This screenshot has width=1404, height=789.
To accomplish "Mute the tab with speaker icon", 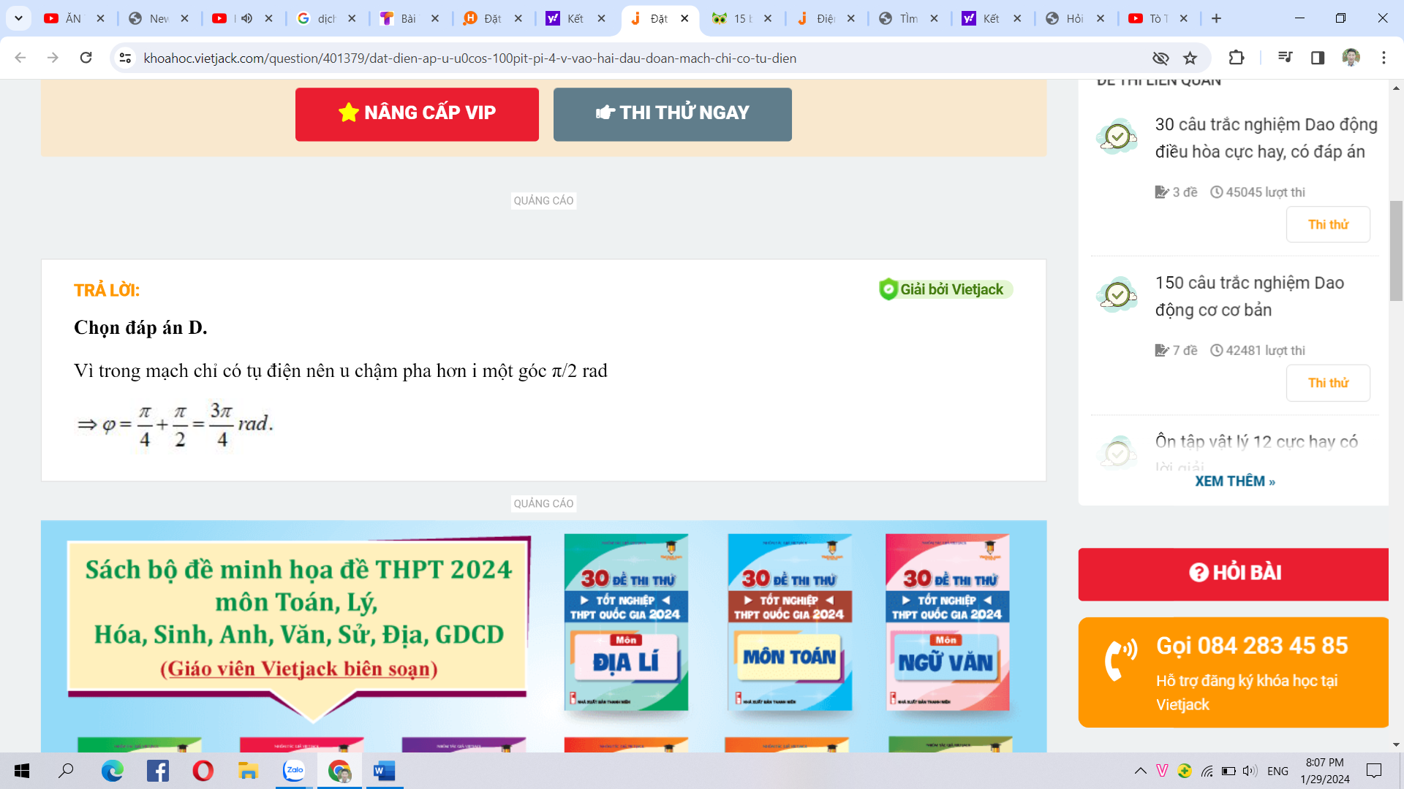I will click(x=247, y=18).
